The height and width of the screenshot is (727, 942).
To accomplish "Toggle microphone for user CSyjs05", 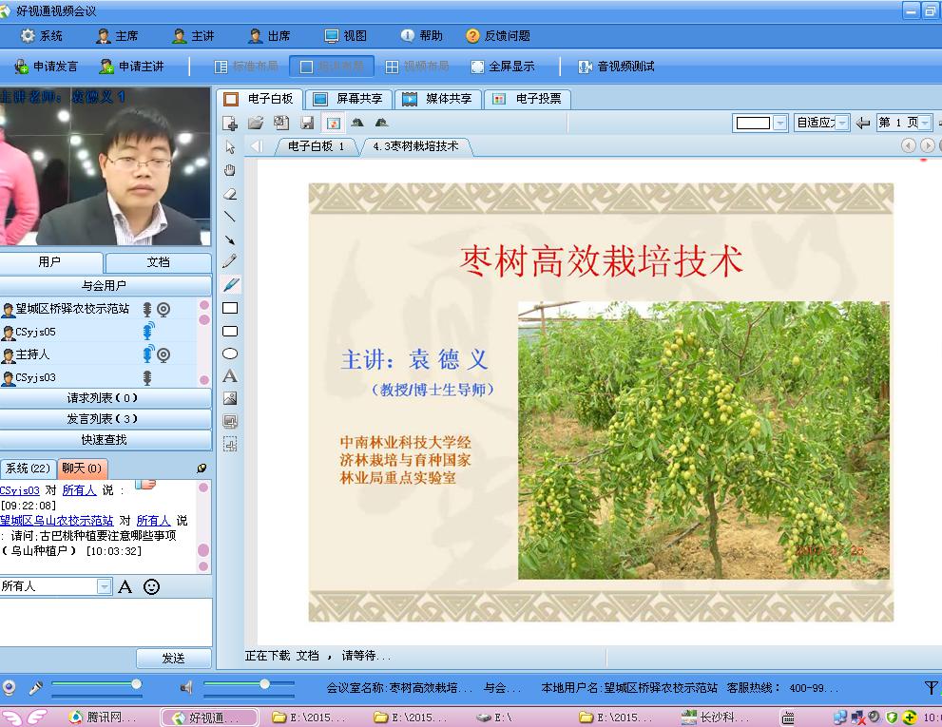I will click(x=147, y=332).
